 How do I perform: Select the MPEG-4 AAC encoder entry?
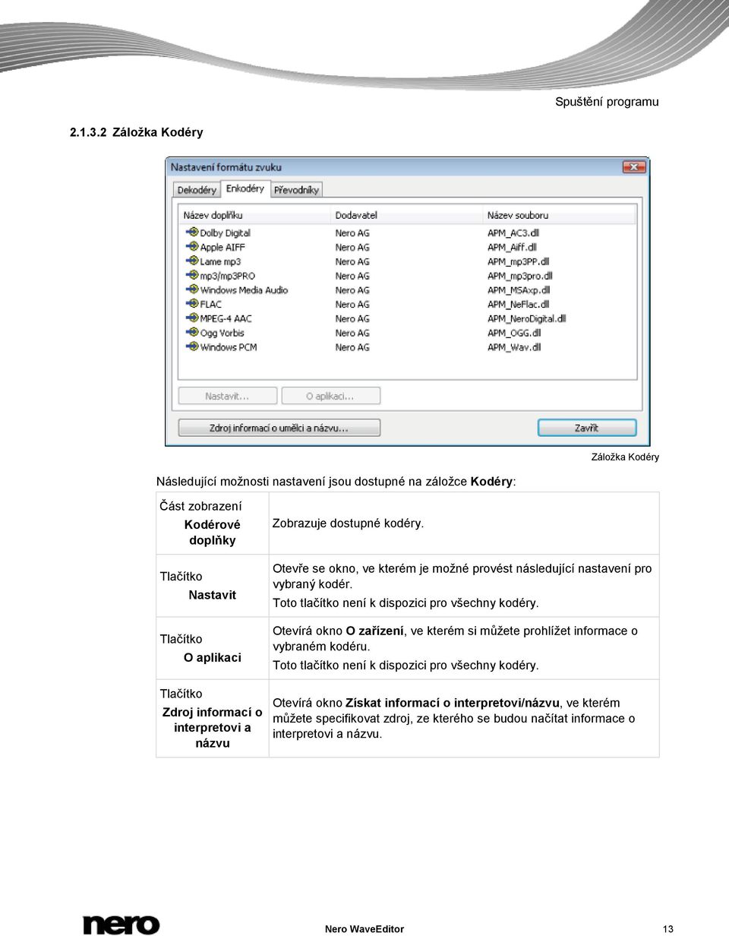click(226, 318)
